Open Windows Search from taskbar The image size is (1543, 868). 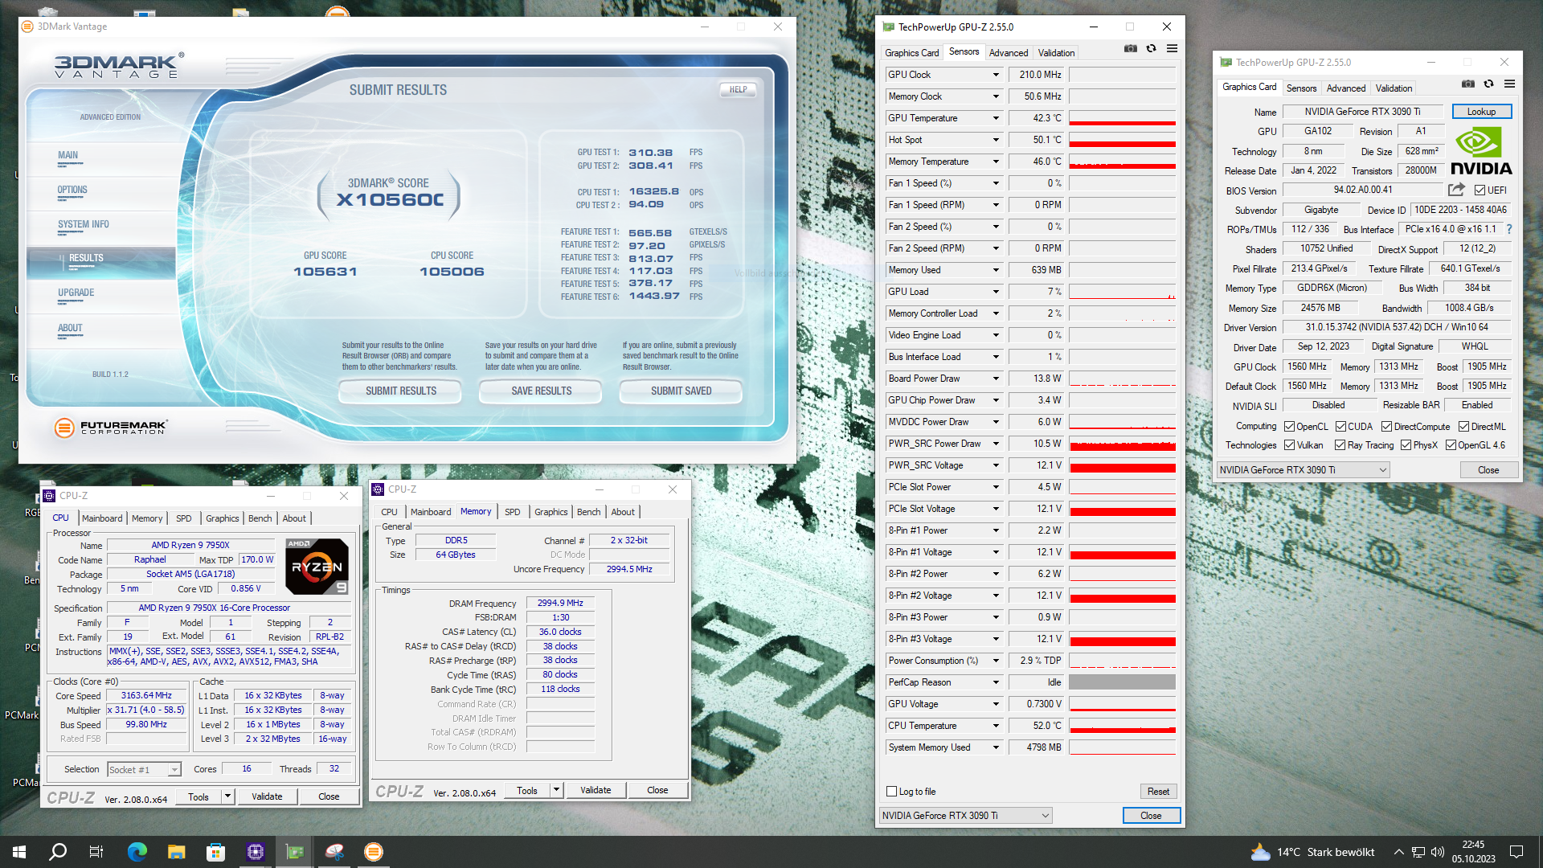coord(58,852)
